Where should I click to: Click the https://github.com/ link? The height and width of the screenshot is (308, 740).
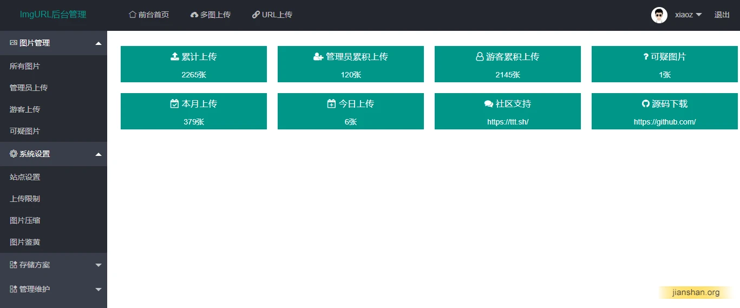coord(665,122)
